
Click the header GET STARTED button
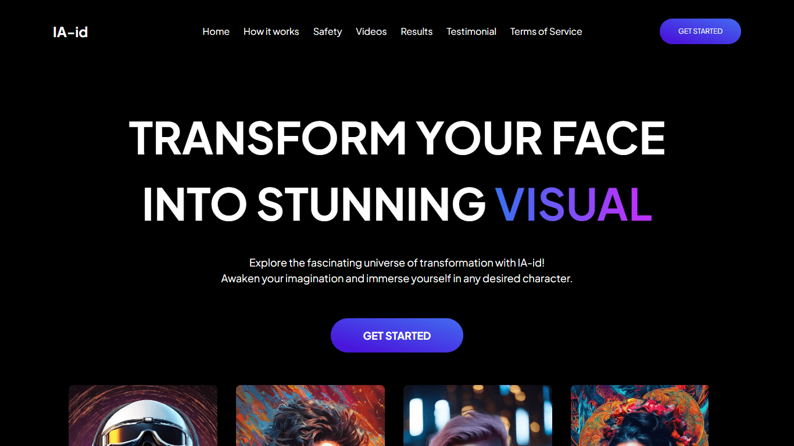click(x=700, y=31)
